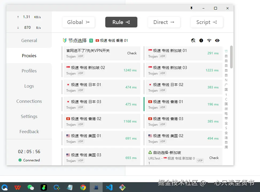Image resolution: width=260 pixels, height=192 pixels.
Task: Click Check on 官网进不了 node
Action: point(132,53)
